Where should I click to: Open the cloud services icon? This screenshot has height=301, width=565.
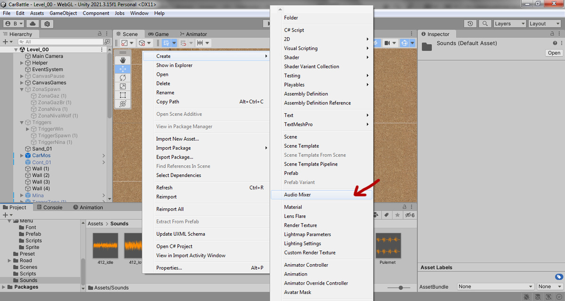tap(32, 24)
